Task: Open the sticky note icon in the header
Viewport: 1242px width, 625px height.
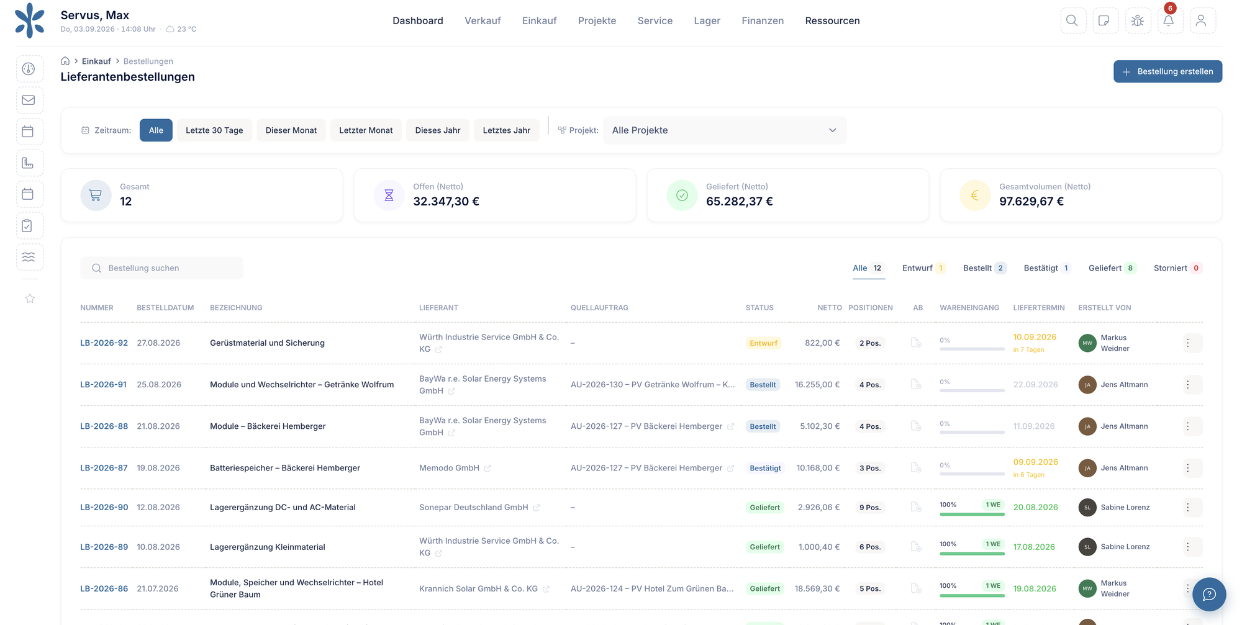Action: click(x=1105, y=20)
